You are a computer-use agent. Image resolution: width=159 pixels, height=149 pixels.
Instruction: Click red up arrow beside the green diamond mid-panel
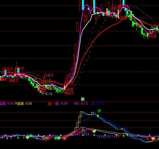(x=92, y=131)
